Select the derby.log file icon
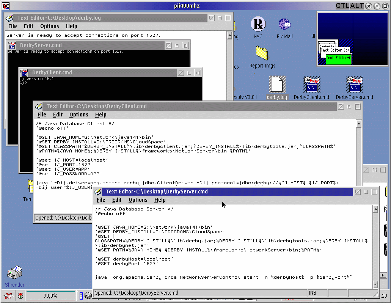 click(x=277, y=85)
